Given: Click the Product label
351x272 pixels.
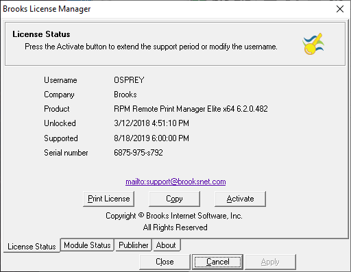Looking at the screenshot, I should 57,109.
